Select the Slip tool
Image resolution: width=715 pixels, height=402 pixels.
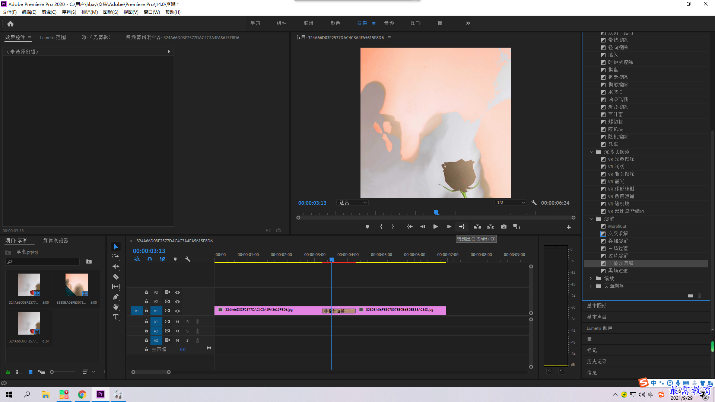(116, 287)
